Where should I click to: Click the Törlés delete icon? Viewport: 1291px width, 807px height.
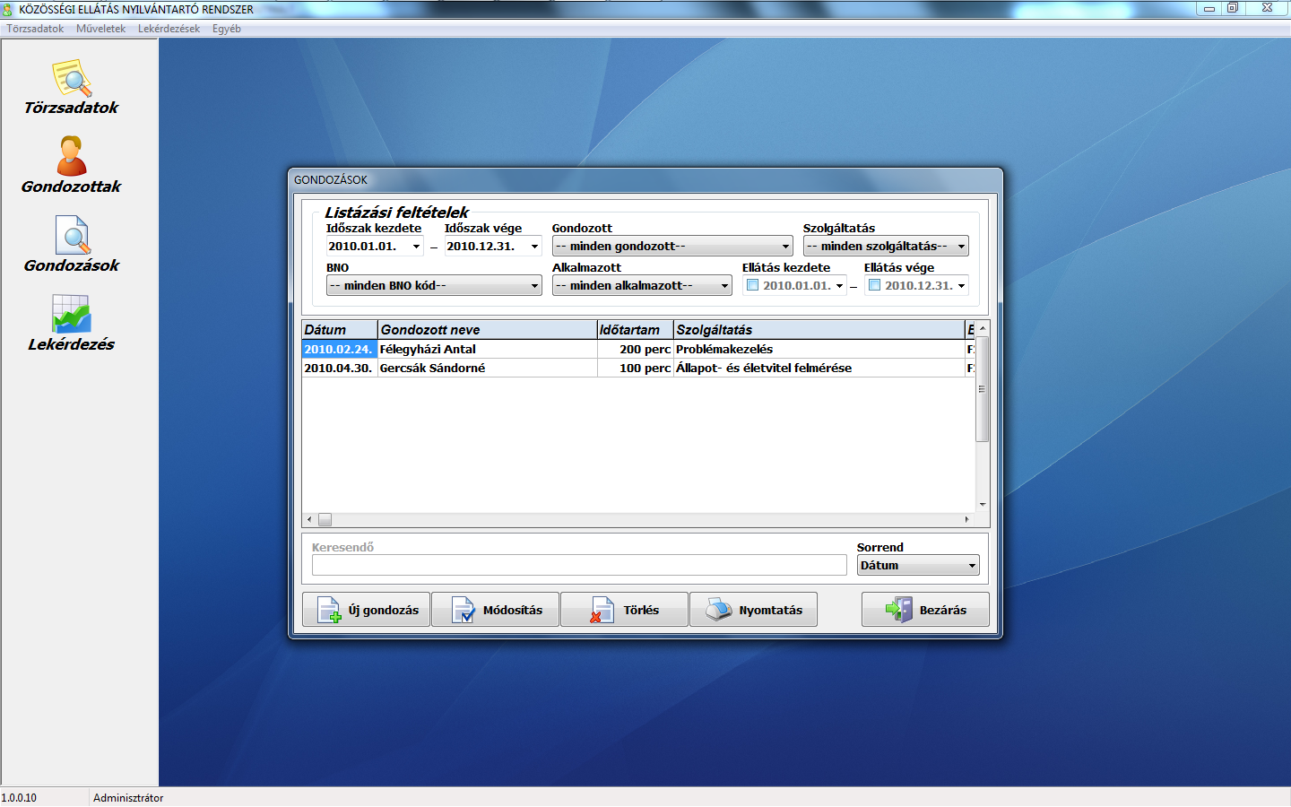point(601,610)
